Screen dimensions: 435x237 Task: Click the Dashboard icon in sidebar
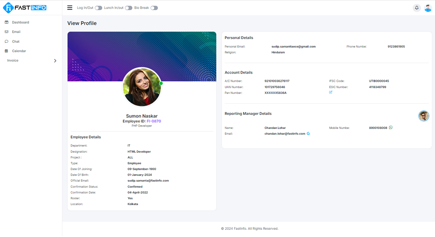6,22
